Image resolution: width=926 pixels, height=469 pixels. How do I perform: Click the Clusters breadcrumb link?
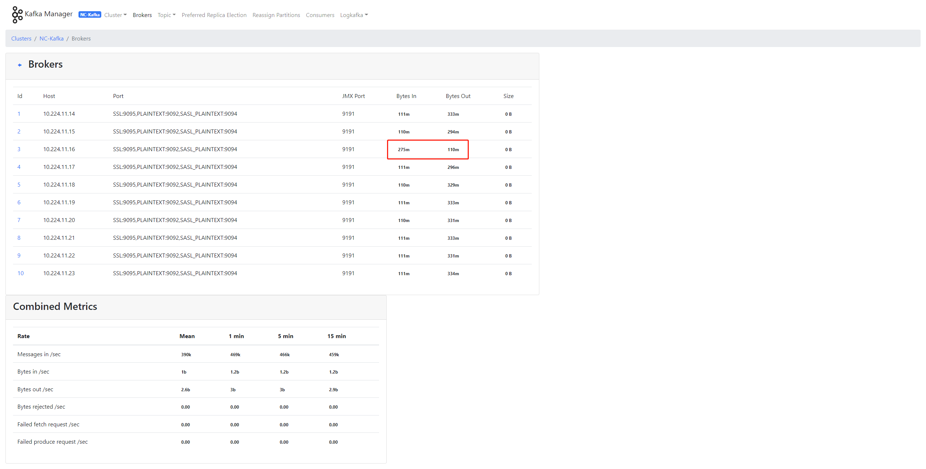click(21, 39)
